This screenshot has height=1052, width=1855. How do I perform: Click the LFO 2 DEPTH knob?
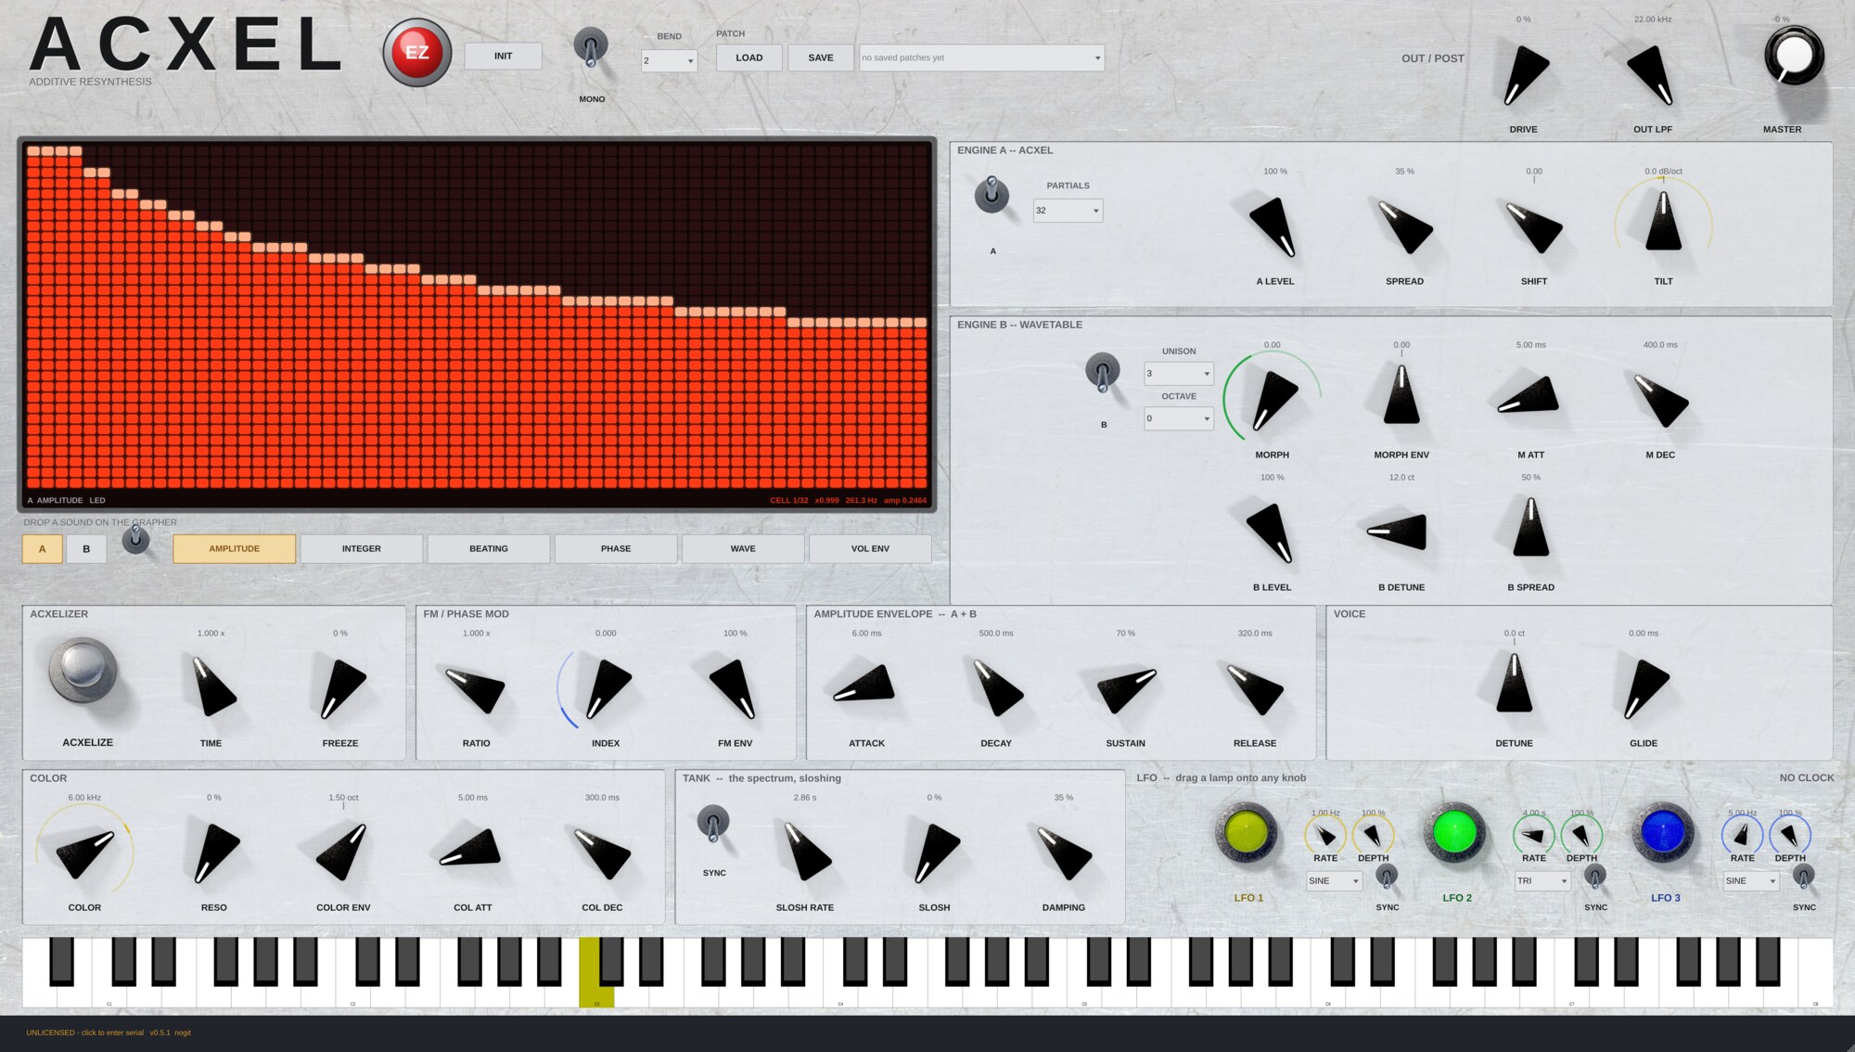click(1581, 835)
